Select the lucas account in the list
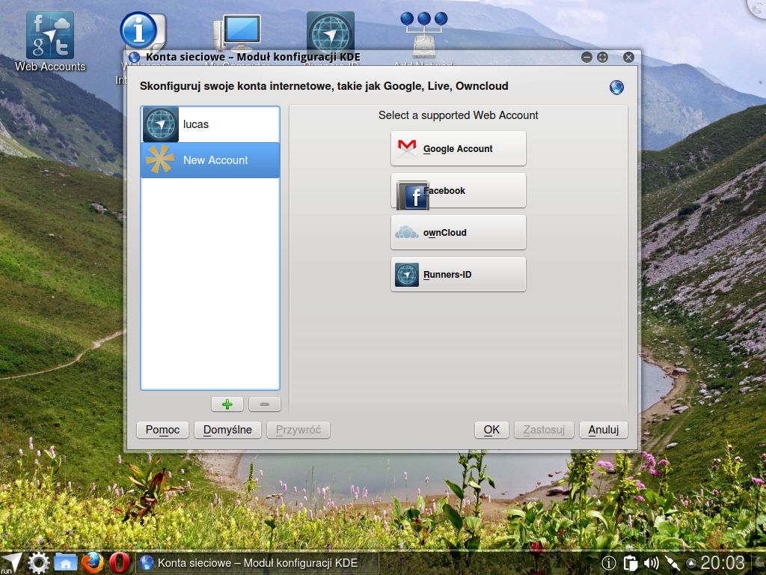766x575 pixels. [x=210, y=124]
